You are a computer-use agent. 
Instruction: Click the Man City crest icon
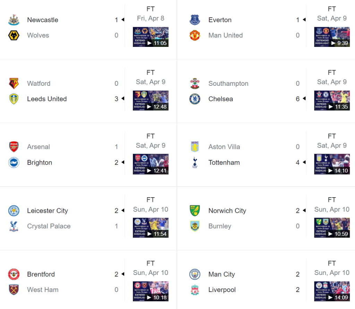click(x=195, y=274)
